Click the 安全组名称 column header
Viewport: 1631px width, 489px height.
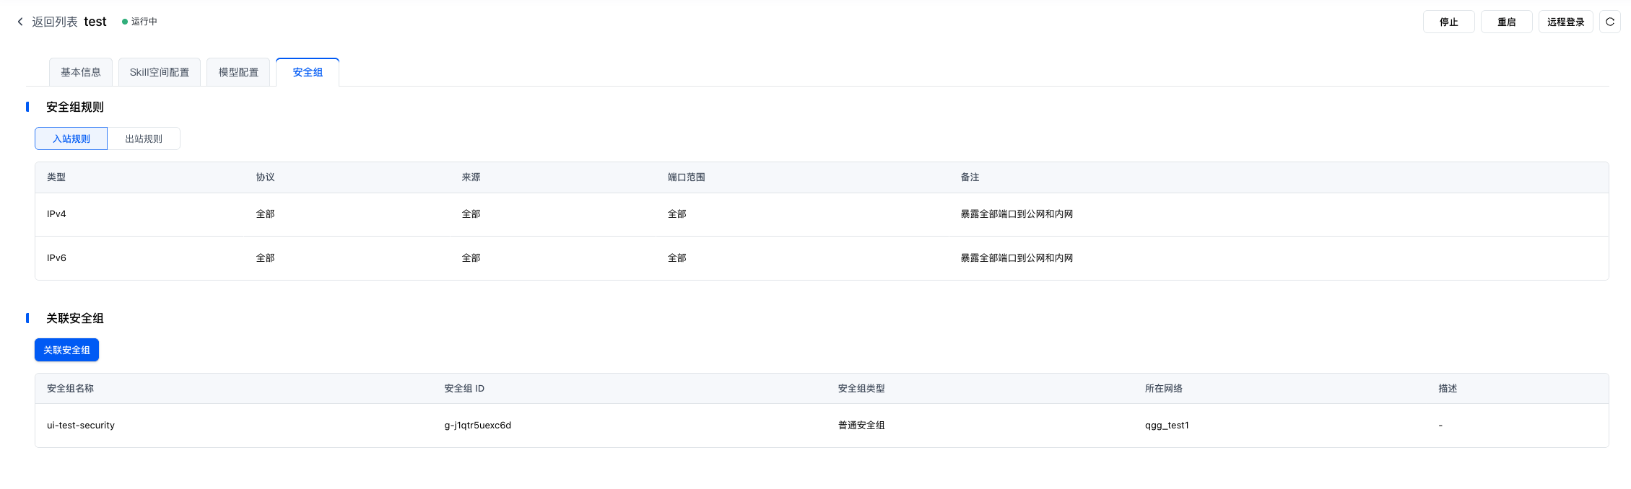(x=70, y=389)
